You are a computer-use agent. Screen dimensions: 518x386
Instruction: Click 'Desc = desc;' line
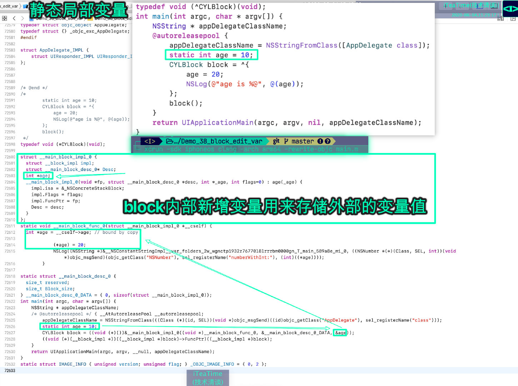pyautogui.click(x=48, y=207)
